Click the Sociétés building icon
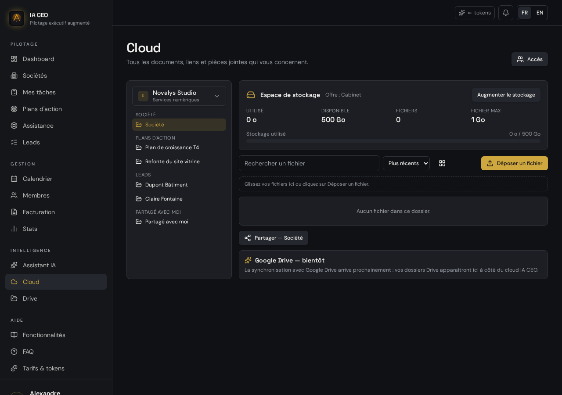Image resolution: width=562 pixels, height=395 pixels. pos(14,75)
